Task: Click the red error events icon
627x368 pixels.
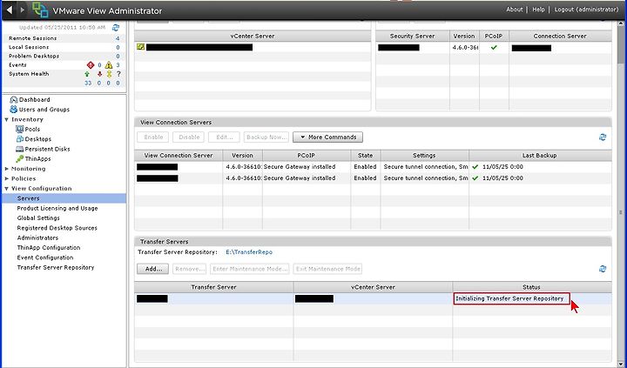Action: (x=91, y=64)
